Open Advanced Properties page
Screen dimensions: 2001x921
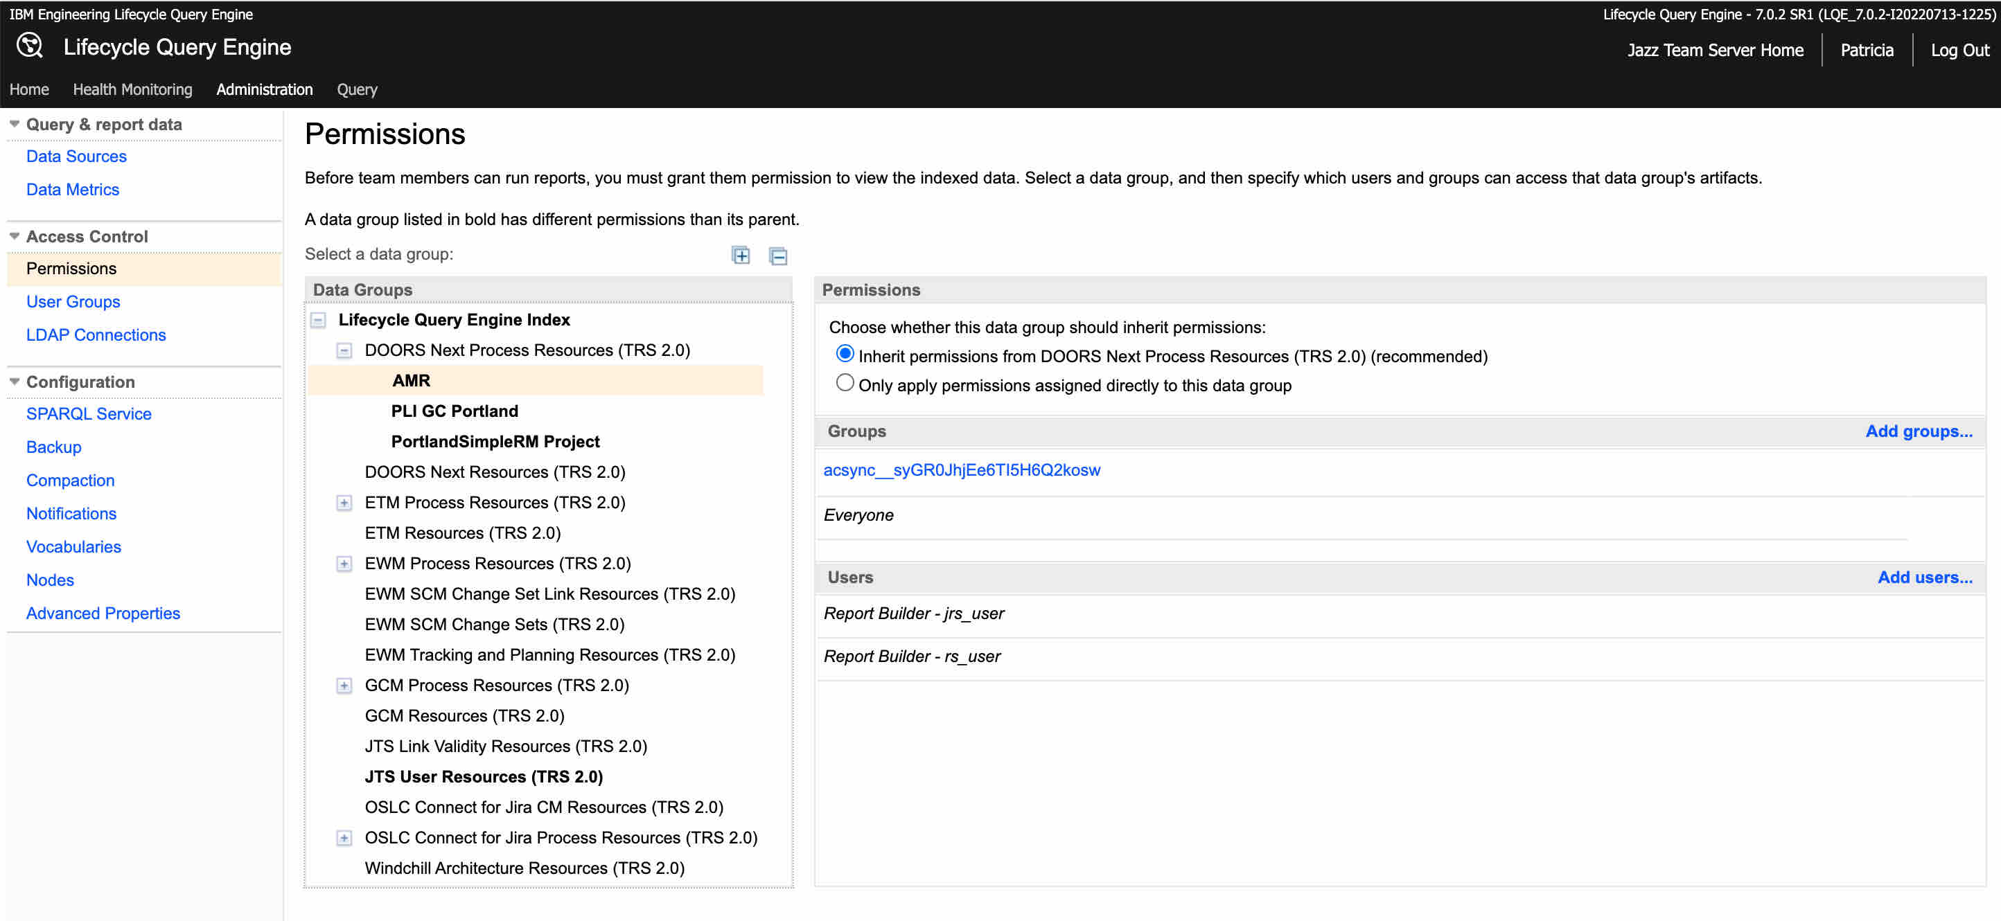click(103, 614)
